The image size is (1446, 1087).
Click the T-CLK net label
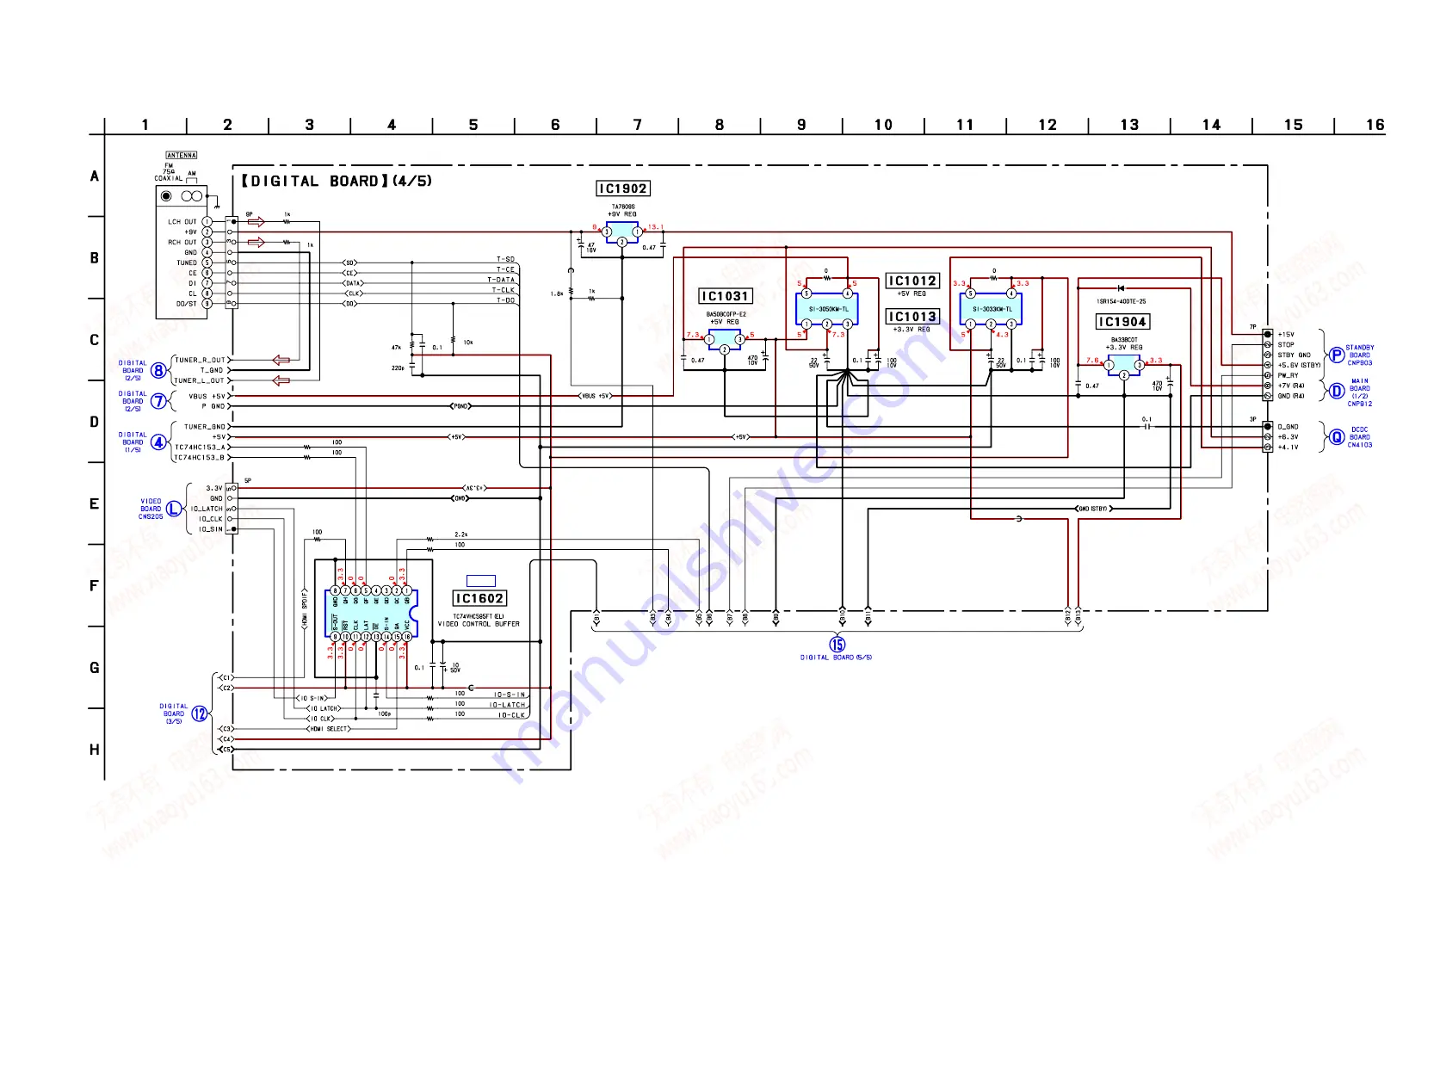[504, 290]
